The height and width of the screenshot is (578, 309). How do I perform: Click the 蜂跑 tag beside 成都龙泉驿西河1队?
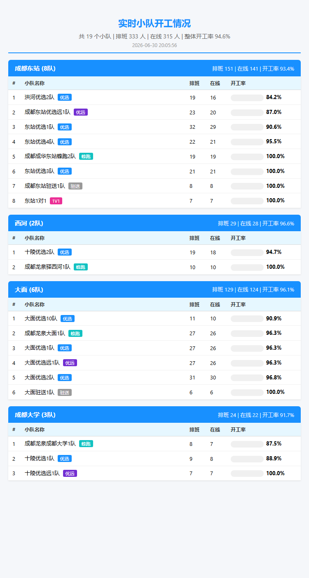click(81, 267)
